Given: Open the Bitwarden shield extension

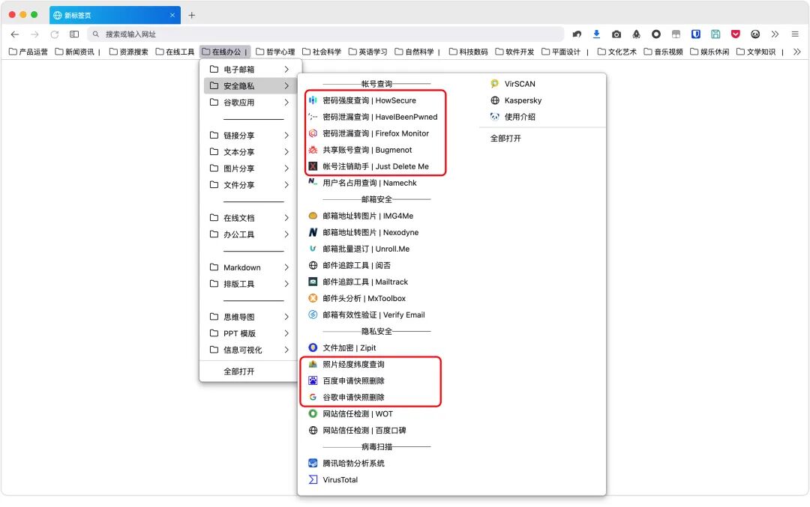Looking at the screenshot, I should click(696, 34).
